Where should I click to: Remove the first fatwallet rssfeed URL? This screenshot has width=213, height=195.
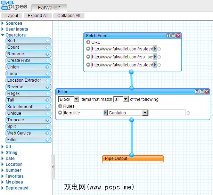pyautogui.click(x=88, y=49)
